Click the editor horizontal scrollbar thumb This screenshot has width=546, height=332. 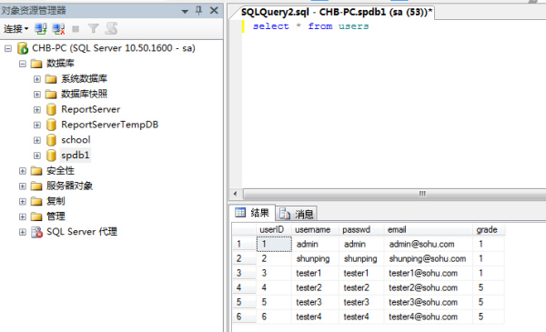[395, 194]
